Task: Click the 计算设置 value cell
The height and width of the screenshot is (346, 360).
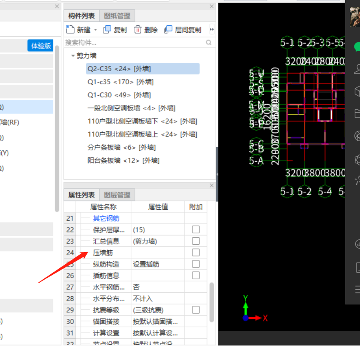Action: pyautogui.click(x=158, y=333)
